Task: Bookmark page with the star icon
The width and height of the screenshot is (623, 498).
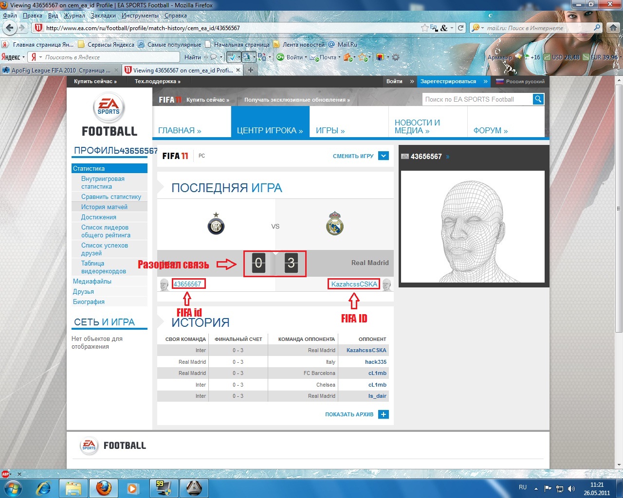Action: [x=425, y=28]
